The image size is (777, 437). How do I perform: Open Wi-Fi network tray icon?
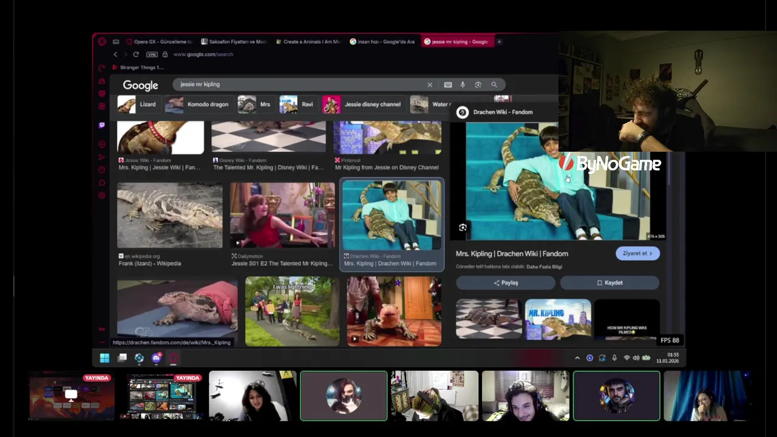[x=626, y=358]
